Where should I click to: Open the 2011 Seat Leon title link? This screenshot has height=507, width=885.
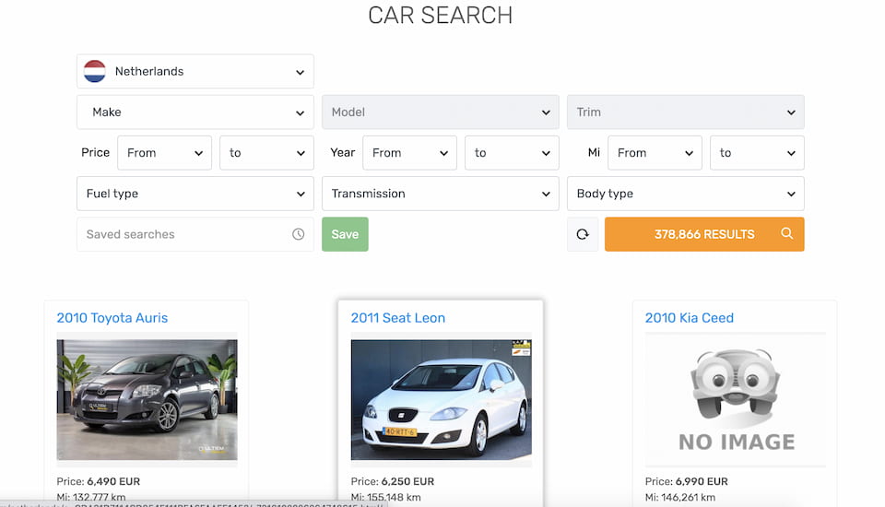[397, 318]
